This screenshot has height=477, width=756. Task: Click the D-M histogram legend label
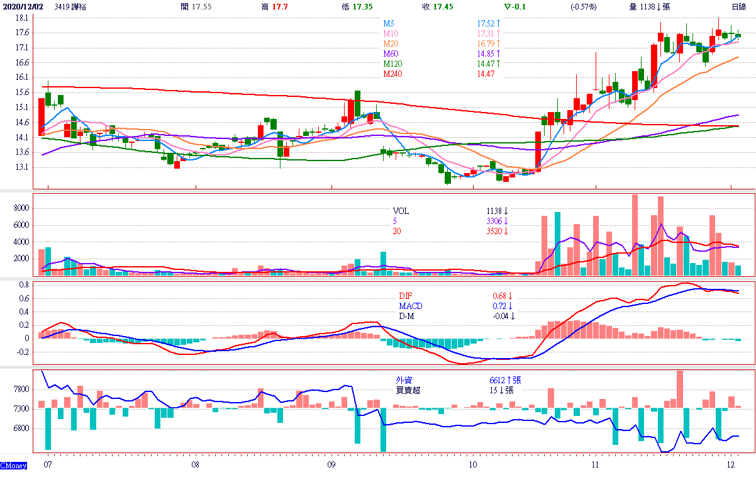coord(407,316)
